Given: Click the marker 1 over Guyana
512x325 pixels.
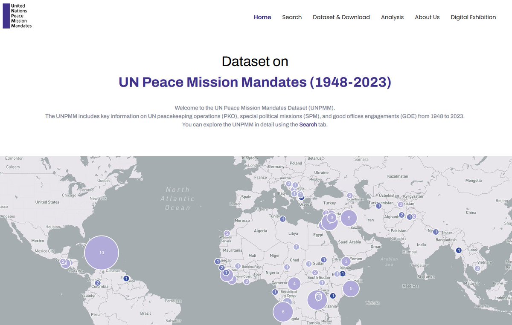Looking at the screenshot, I should [126, 278].
